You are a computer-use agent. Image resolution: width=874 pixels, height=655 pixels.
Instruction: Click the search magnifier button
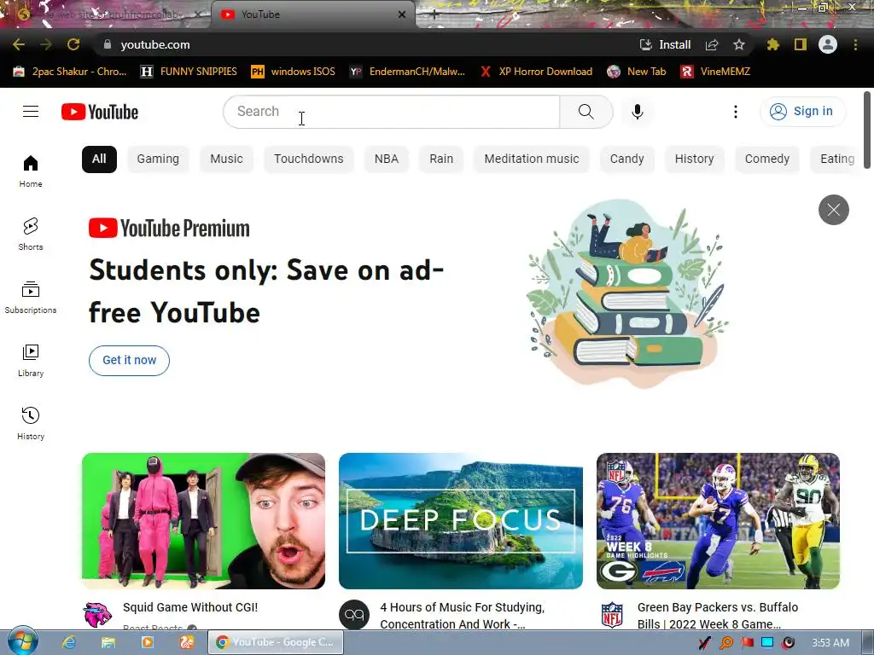coord(586,112)
